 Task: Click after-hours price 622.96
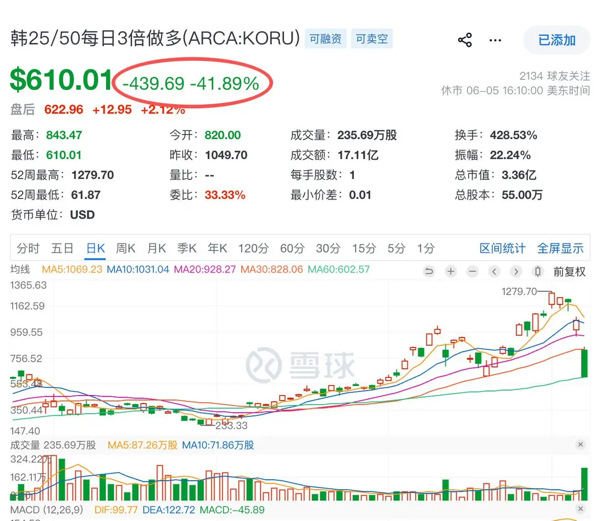[64, 109]
